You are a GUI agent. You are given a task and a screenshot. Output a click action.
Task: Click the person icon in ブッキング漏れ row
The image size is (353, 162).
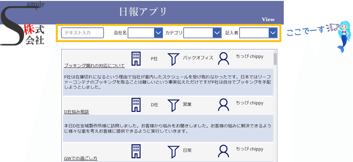tap(223, 59)
